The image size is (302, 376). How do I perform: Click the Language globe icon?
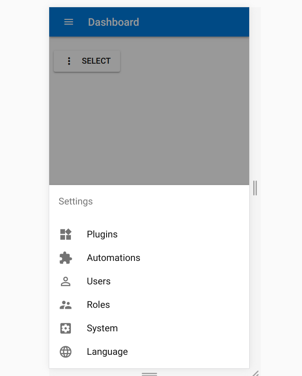coord(65,352)
